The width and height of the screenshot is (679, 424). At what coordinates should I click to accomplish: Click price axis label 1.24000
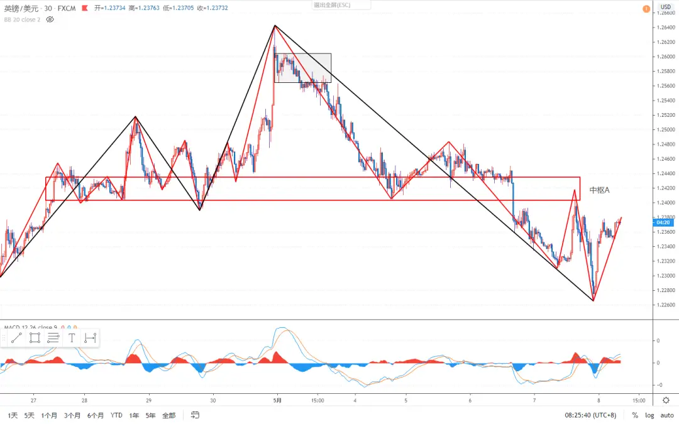[x=666, y=202]
